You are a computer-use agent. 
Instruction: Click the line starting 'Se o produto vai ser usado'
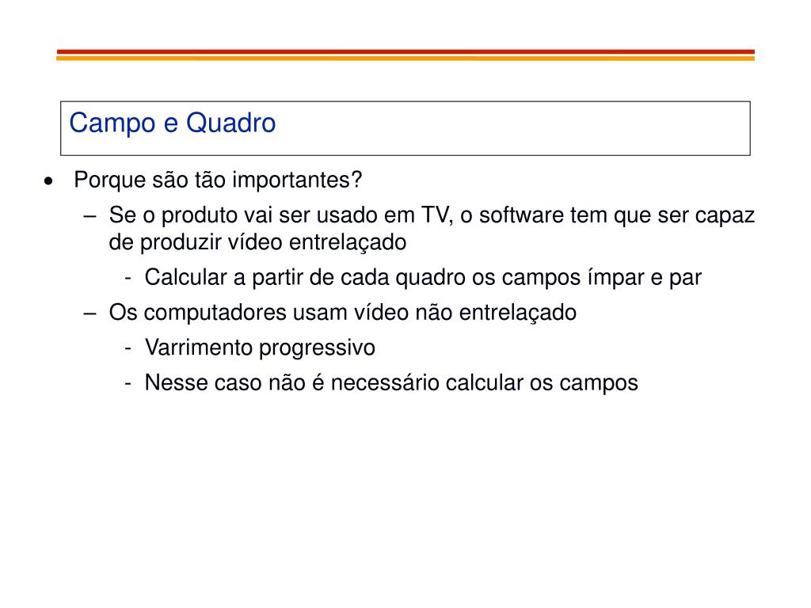pyautogui.click(x=432, y=215)
